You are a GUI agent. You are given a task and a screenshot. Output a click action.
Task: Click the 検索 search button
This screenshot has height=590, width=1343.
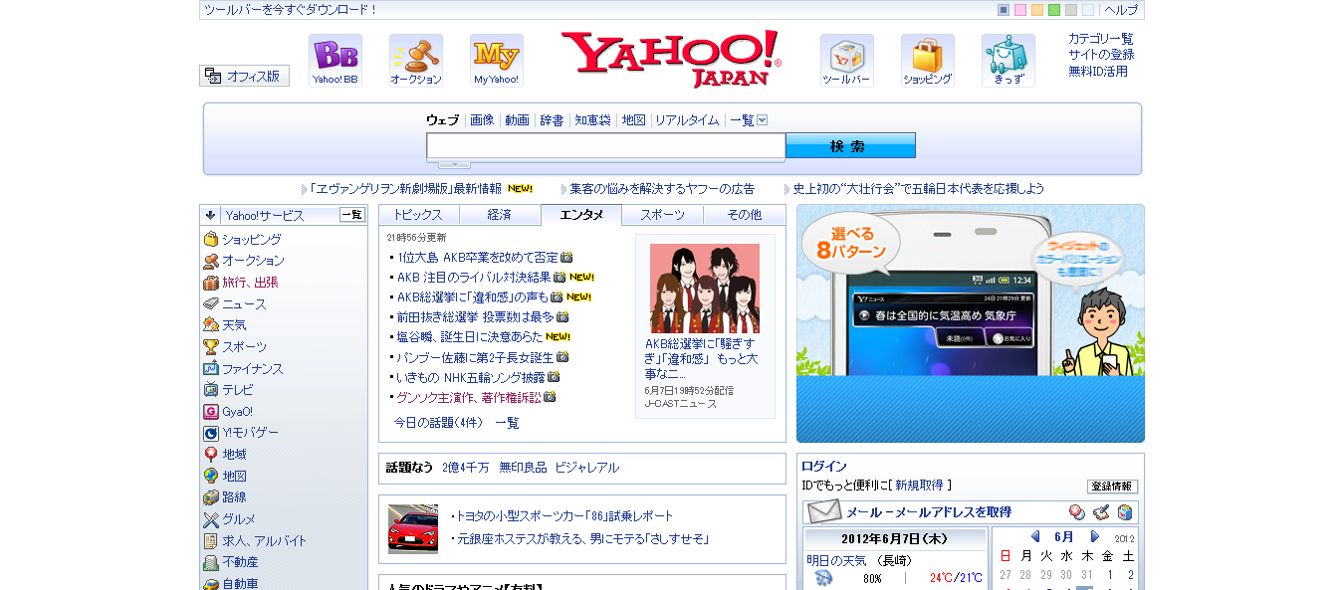[x=850, y=146]
